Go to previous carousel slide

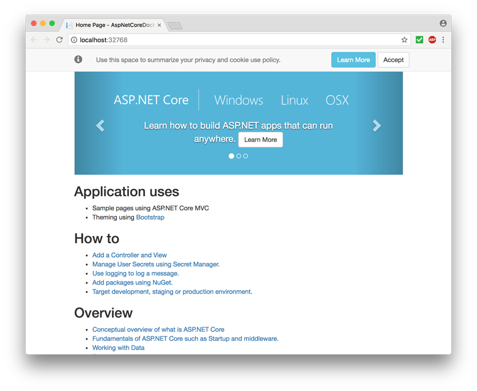click(x=100, y=125)
